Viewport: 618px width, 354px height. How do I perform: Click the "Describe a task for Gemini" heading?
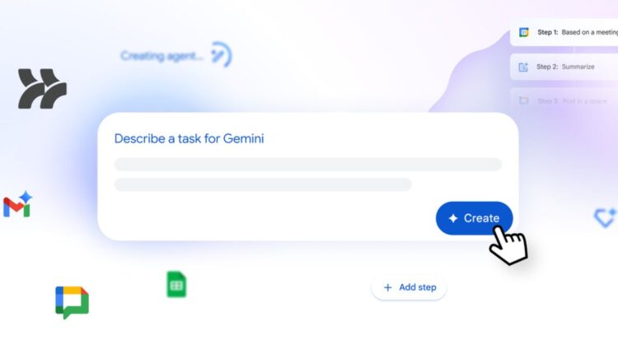[x=190, y=138]
